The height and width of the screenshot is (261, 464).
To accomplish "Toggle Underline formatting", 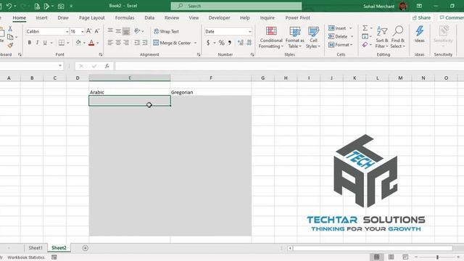I will [45, 43].
